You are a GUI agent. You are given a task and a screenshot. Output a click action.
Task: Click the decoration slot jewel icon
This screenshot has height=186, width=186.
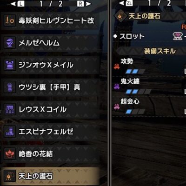click(178, 36)
